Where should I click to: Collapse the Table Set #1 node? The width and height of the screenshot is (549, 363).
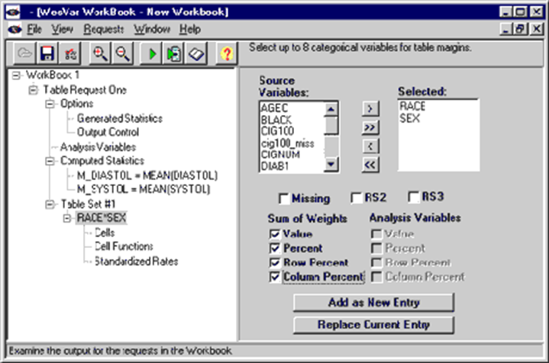pos(50,204)
